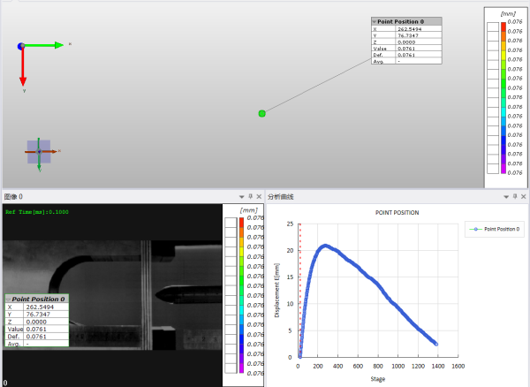
Task: Select Point Position 0 chart legend entry
Action: coord(495,229)
